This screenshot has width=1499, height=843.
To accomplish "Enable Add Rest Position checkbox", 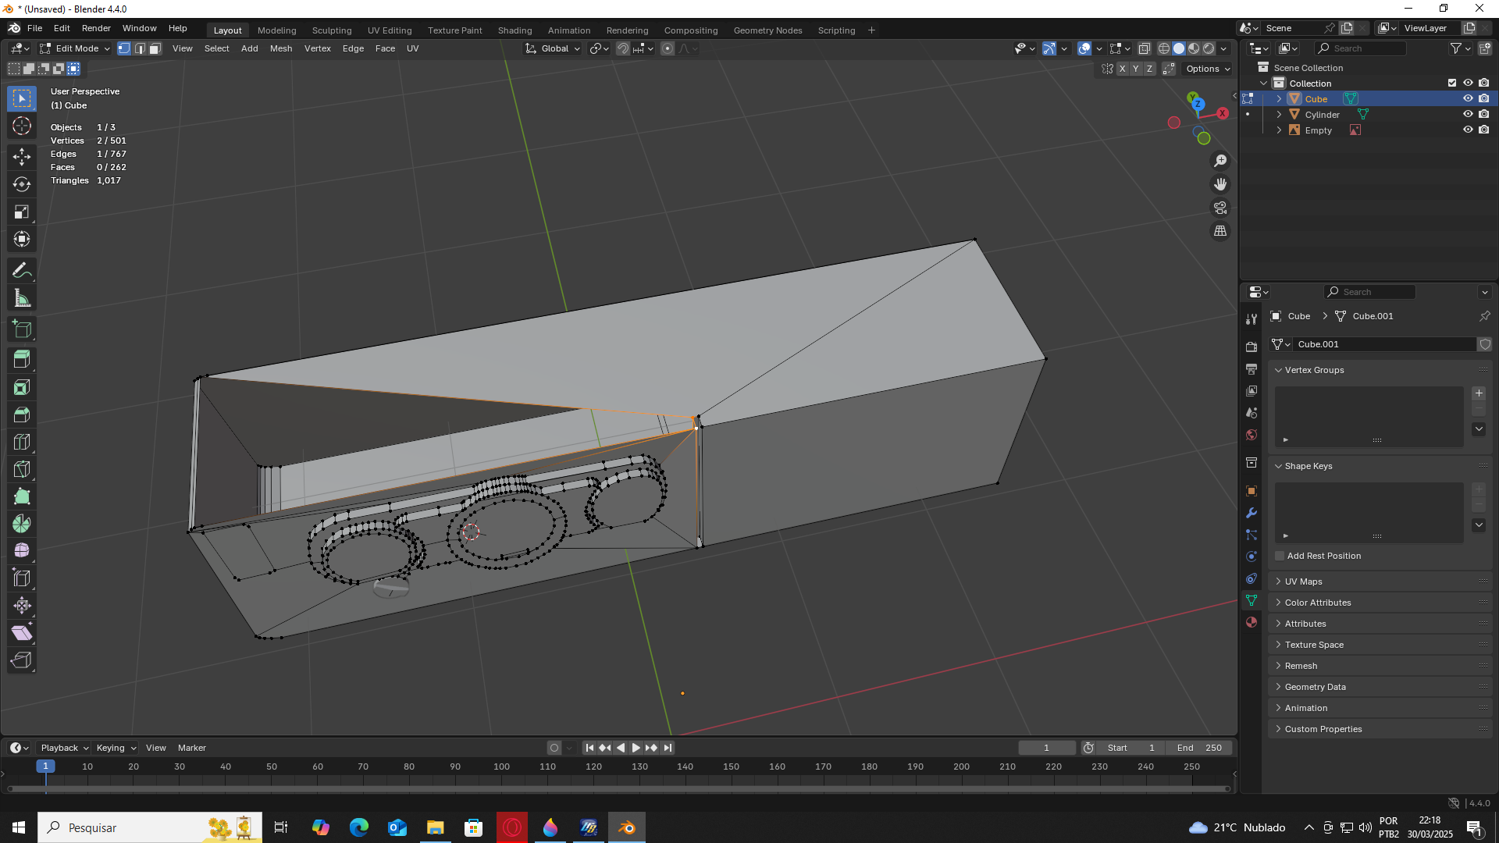I will pos(1280,556).
